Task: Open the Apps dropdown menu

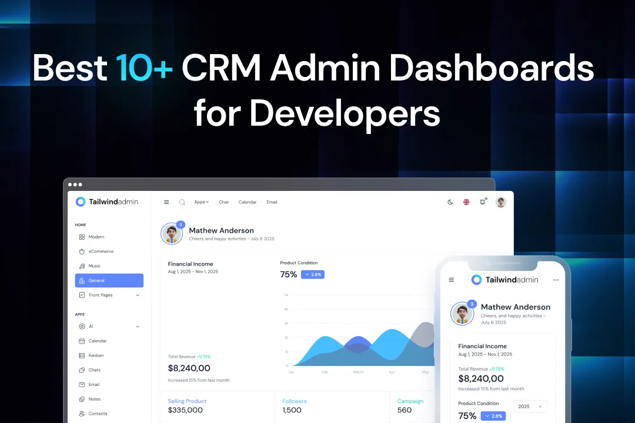Action: 201,202
